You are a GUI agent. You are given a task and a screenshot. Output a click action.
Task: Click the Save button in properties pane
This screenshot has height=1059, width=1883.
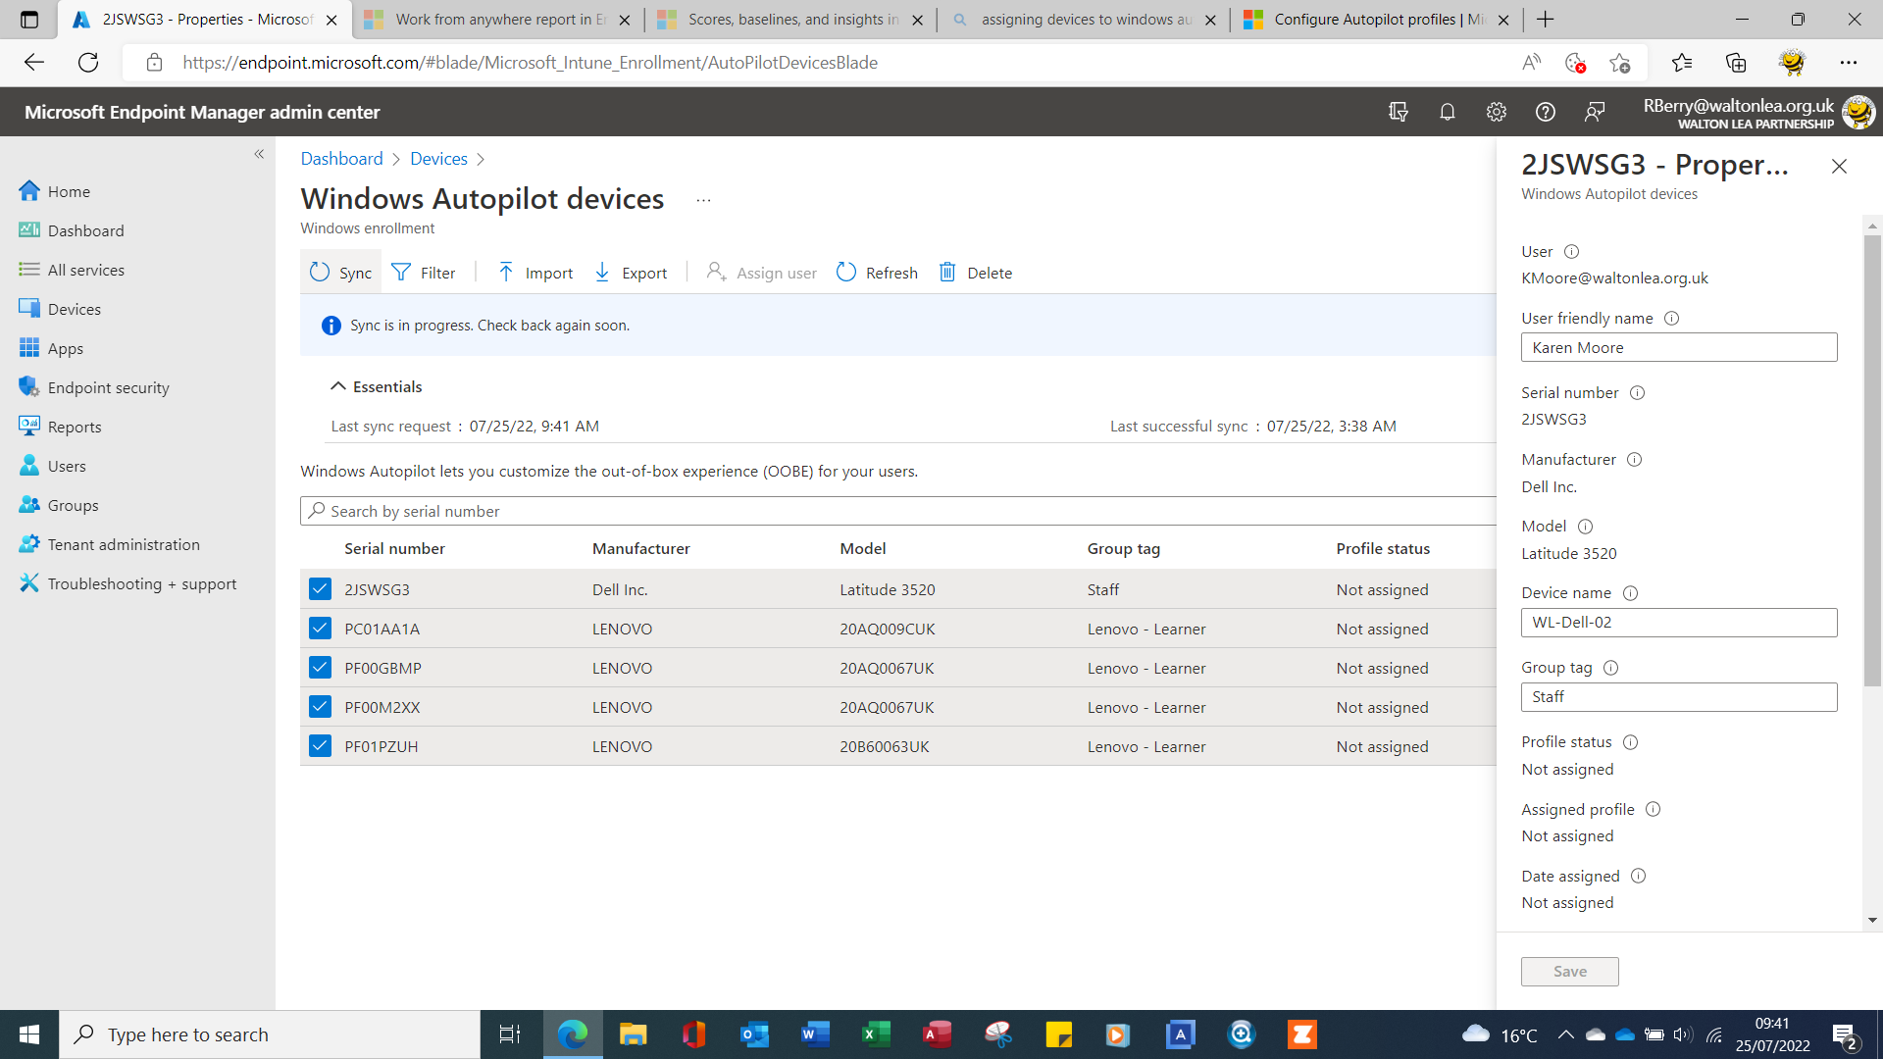tap(1569, 971)
